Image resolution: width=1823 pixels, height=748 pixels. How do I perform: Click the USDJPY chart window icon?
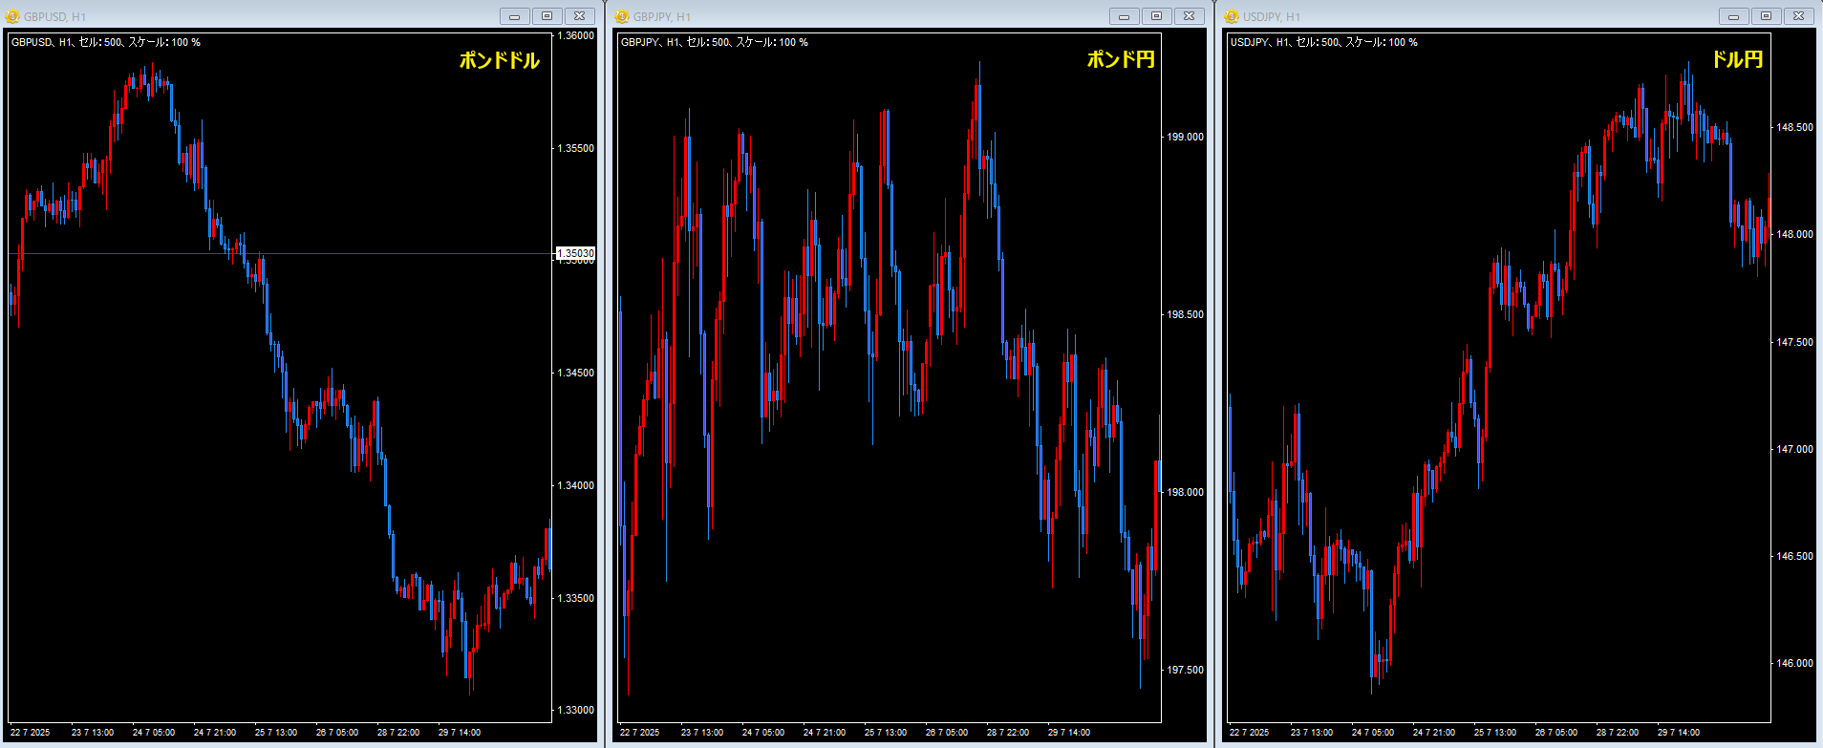tap(1232, 16)
